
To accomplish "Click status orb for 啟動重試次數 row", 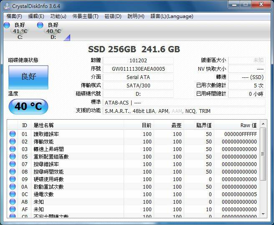I will click(13, 187).
